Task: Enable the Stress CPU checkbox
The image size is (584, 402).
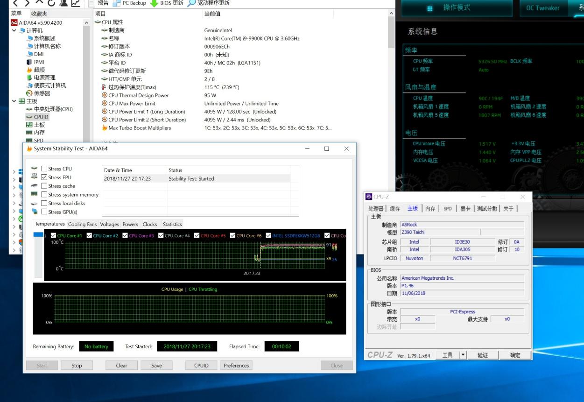Action: [x=43, y=169]
